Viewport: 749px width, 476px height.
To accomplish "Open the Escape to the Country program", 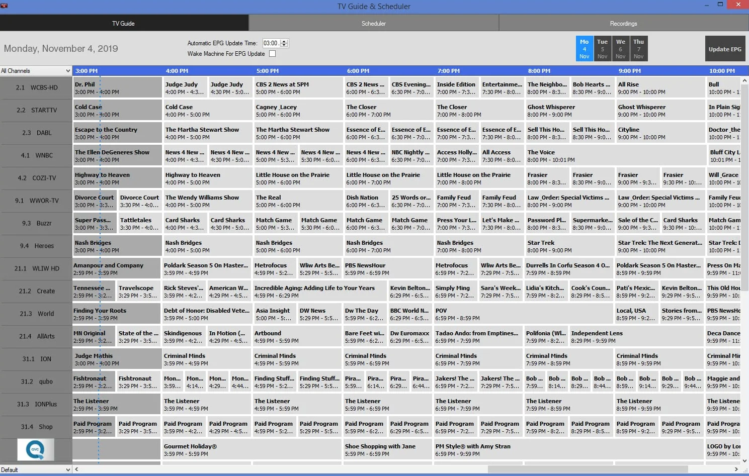I will 118,133.
